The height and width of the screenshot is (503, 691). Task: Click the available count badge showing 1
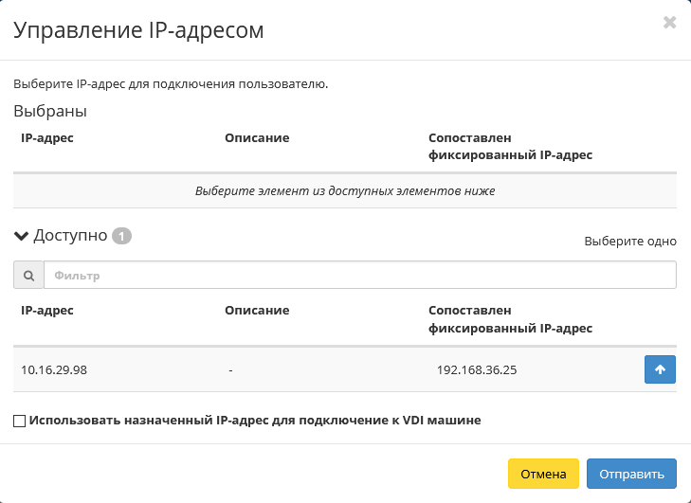point(121,236)
